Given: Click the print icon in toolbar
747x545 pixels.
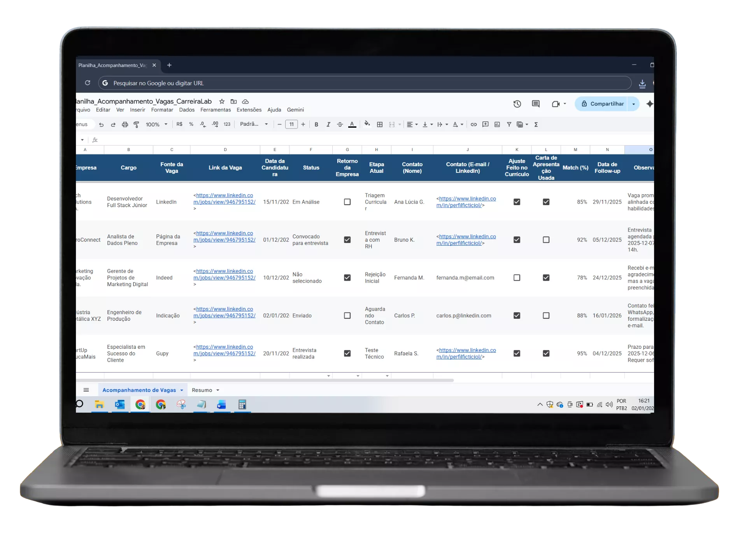Looking at the screenshot, I should click(x=125, y=125).
